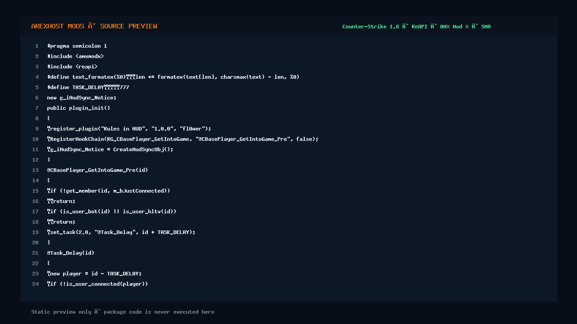
Task: Click the '#define TASK_DELAY 777' line
Action: point(88,87)
